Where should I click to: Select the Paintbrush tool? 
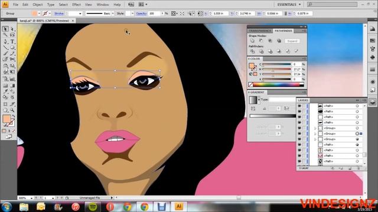coord(5,54)
